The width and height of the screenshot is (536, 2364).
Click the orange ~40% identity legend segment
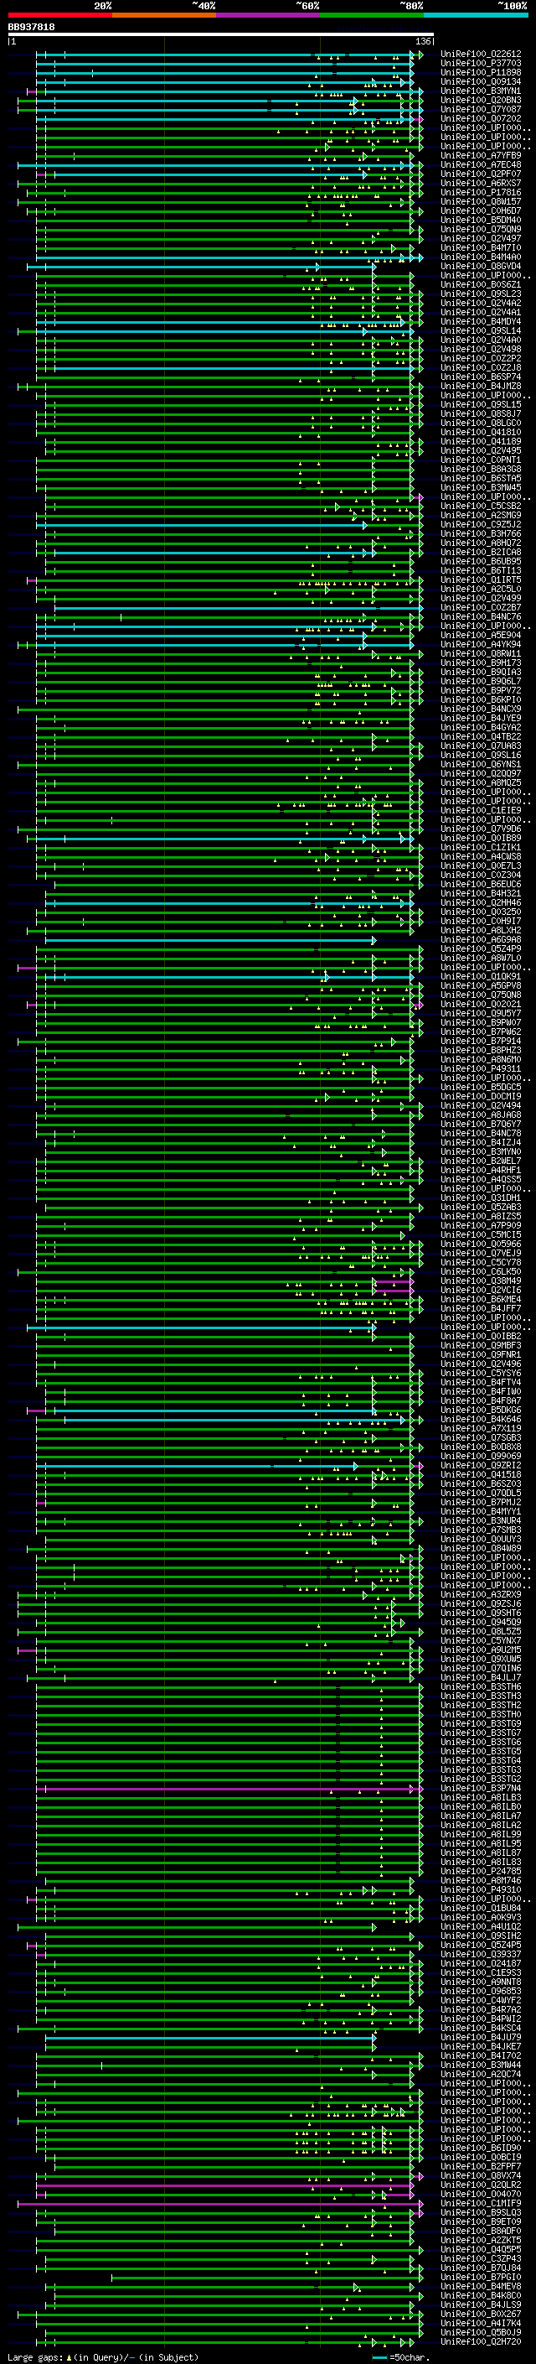pyautogui.click(x=164, y=15)
